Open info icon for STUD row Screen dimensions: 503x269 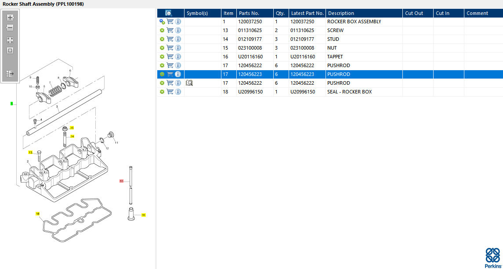[178, 39]
